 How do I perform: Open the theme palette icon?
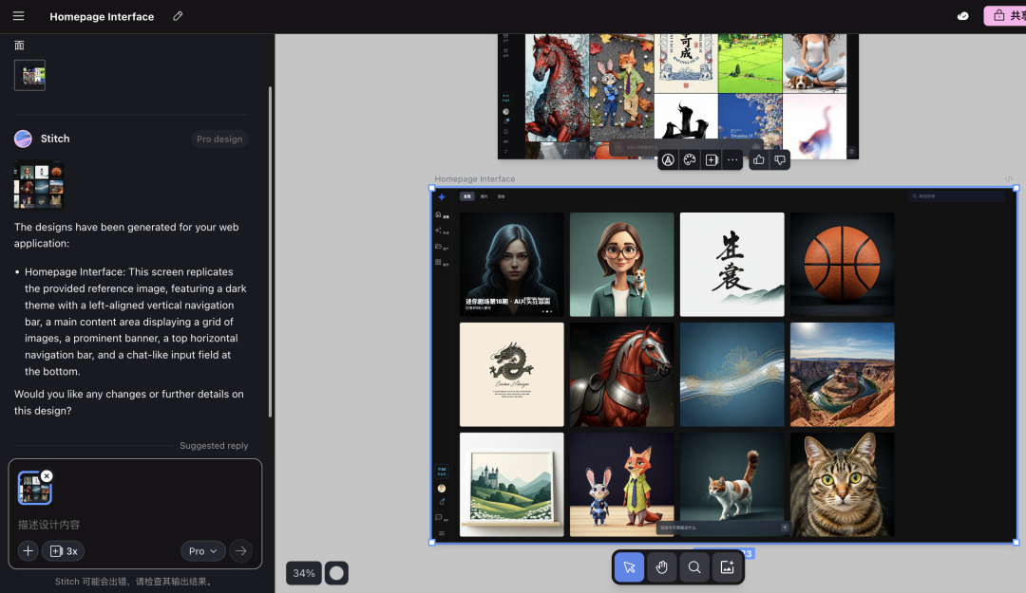coord(690,159)
